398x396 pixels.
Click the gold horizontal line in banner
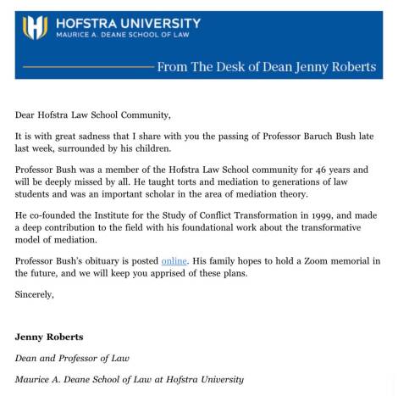pos(88,67)
